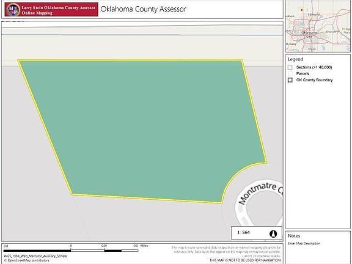Click the highlighted green parcel polygon

point(144,130)
